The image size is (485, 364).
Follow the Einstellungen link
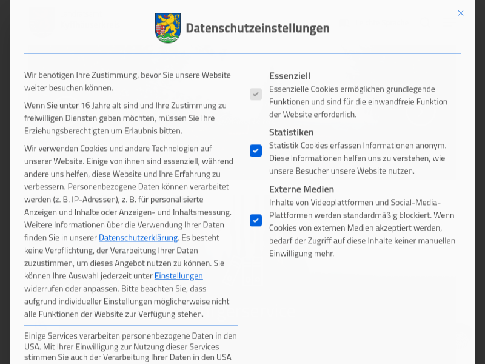(178, 275)
